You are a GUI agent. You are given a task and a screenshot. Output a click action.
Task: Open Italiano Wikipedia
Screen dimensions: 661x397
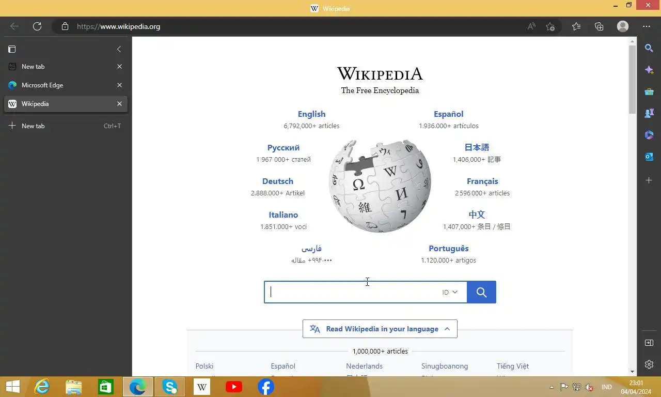(284, 215)
